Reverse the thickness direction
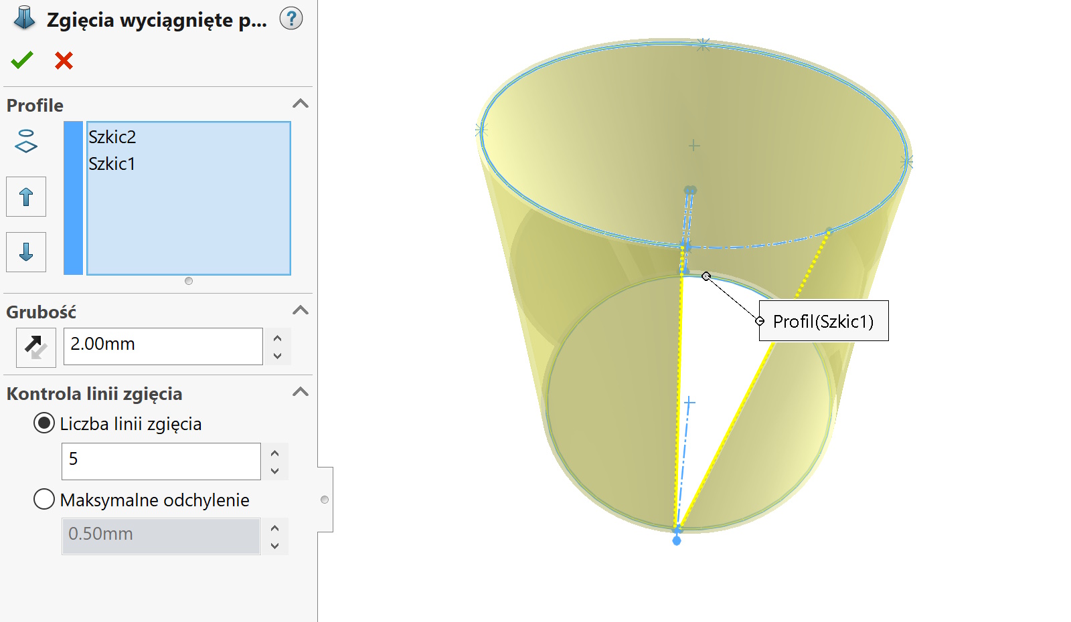This screenshot has width=1071, height=622. click(x=36, y=347)
